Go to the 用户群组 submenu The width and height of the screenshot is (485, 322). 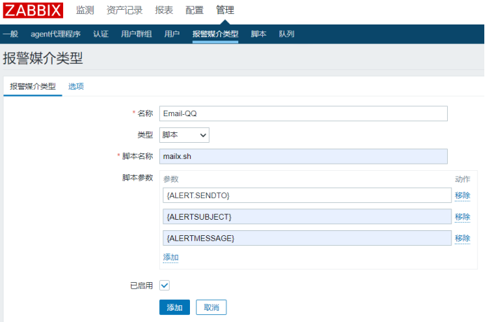[135, 34]
